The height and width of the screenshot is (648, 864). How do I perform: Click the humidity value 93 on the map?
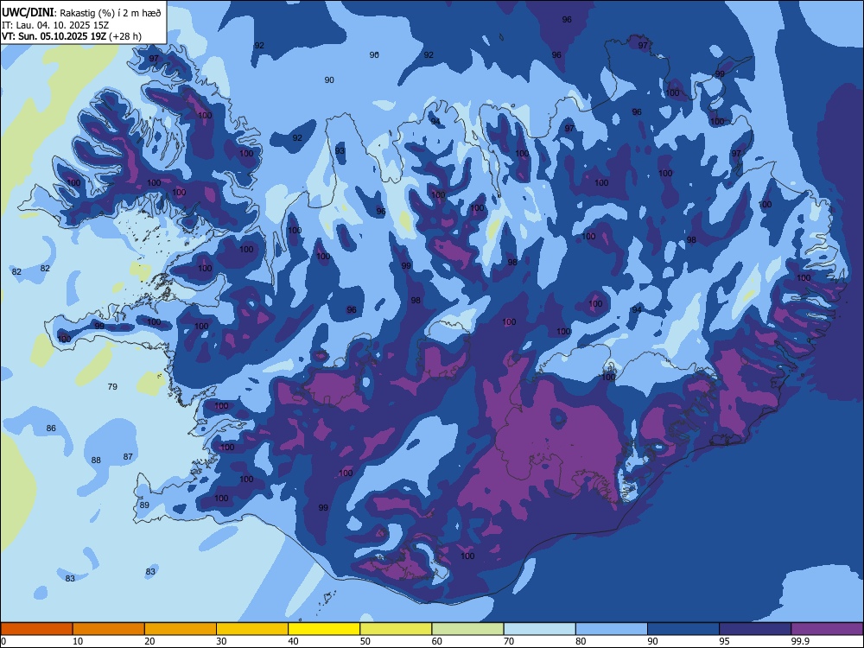point(340,151)
